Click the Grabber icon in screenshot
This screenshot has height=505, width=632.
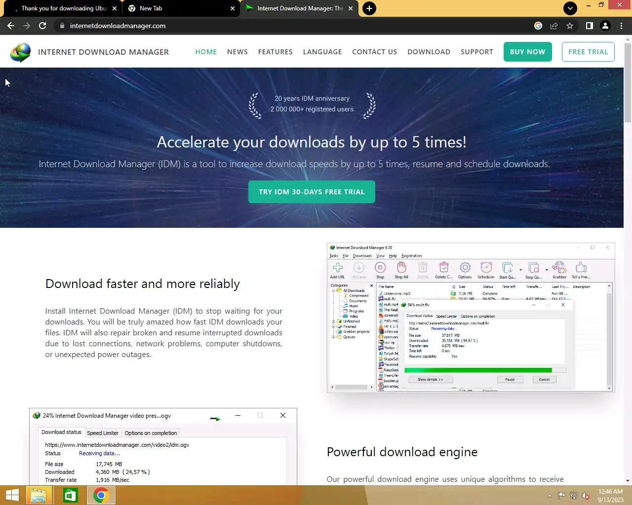tap(559, 270)
